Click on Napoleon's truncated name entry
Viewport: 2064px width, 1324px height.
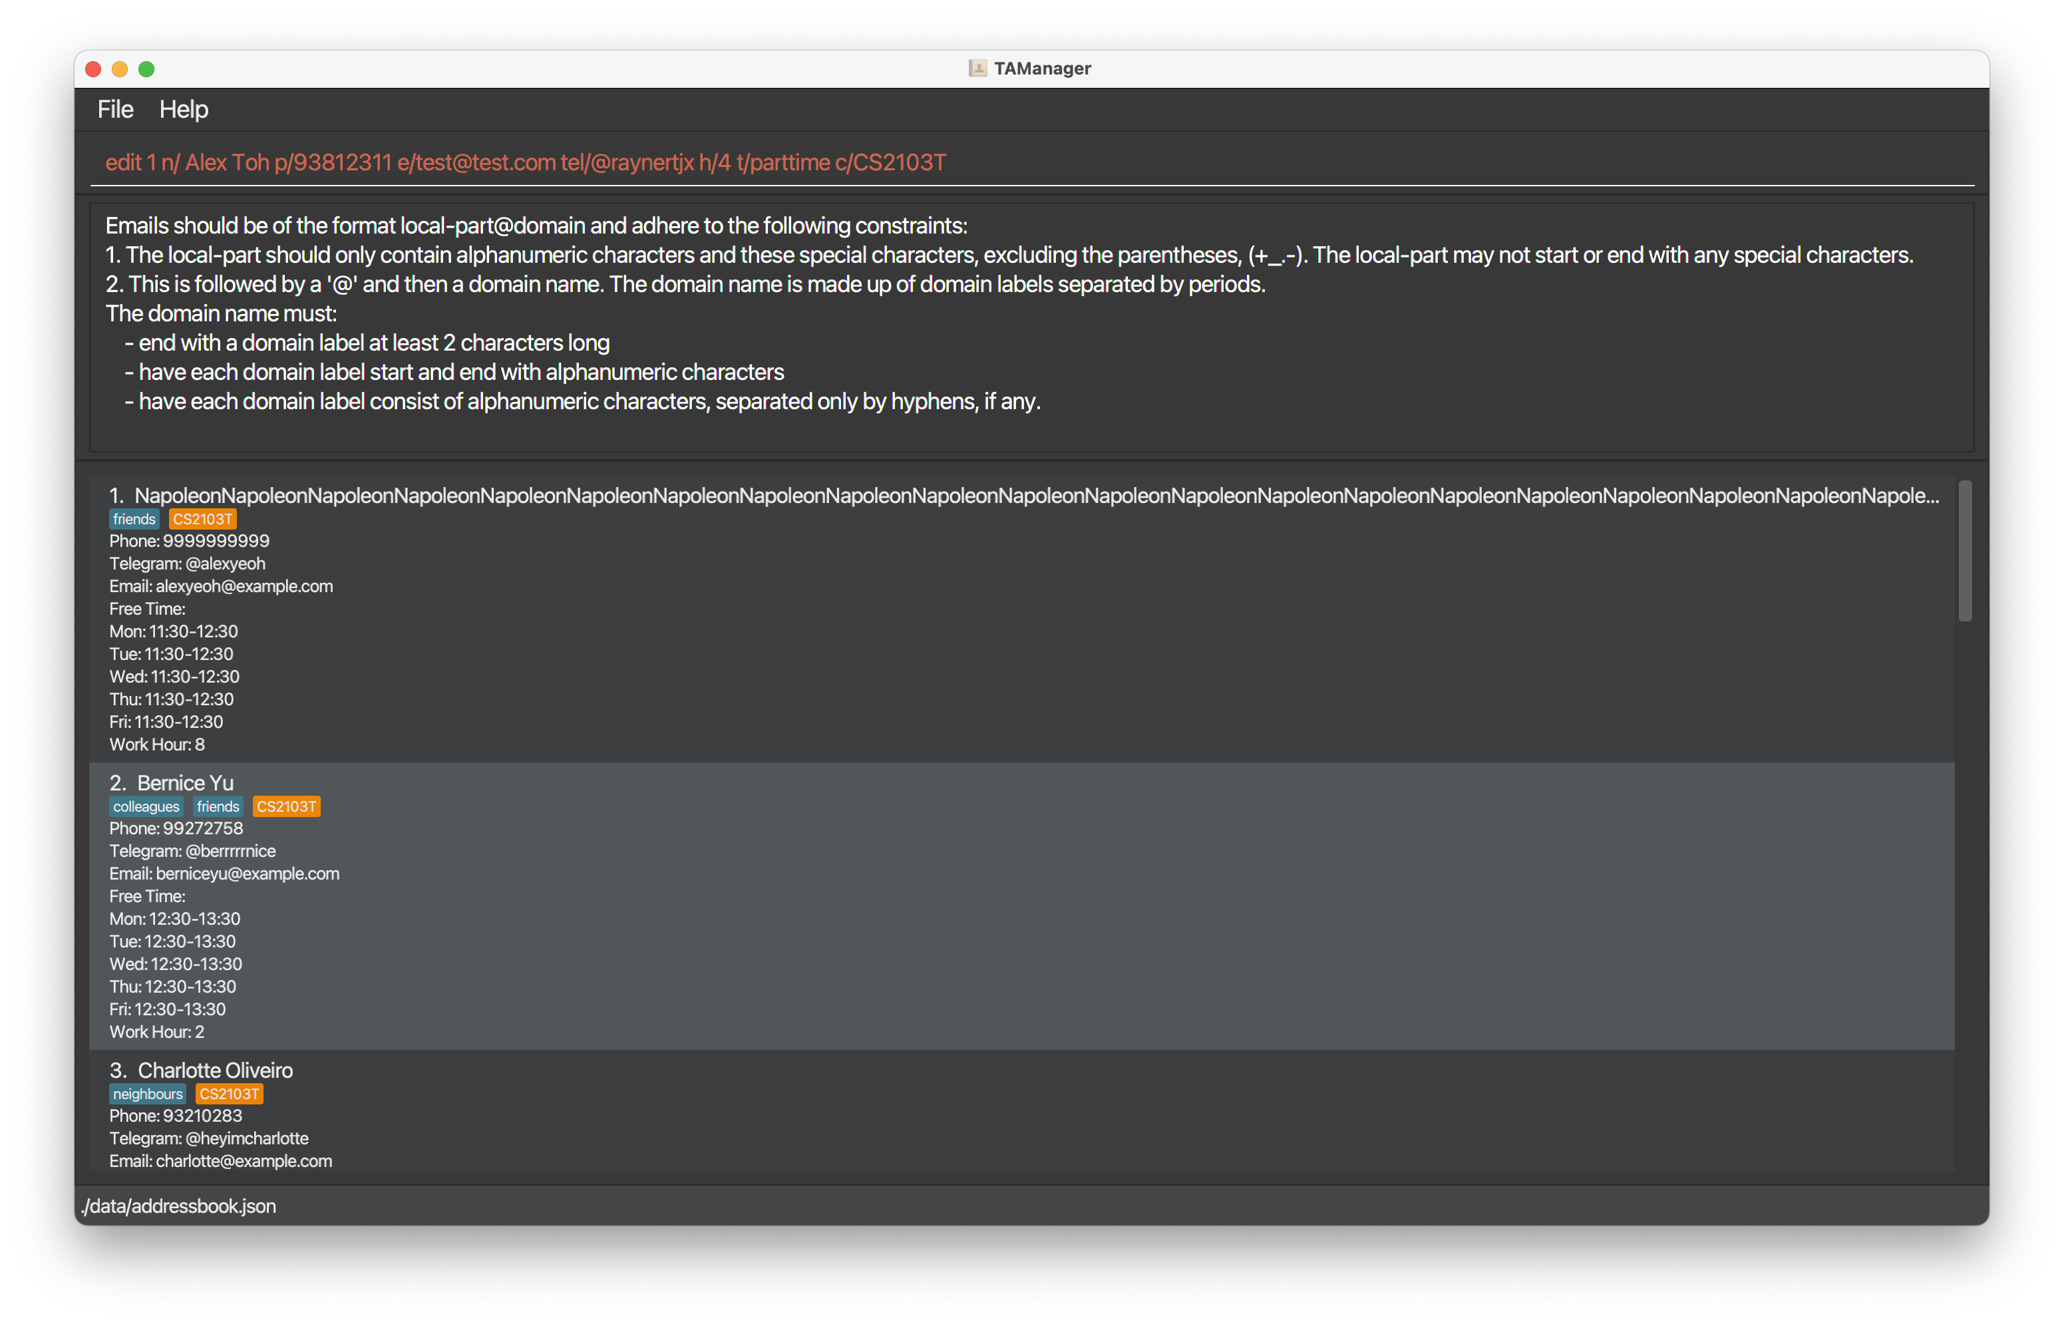1032,496
